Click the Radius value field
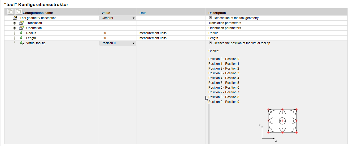This screenshot has height=146, width=349. click(x=117, y=33)
